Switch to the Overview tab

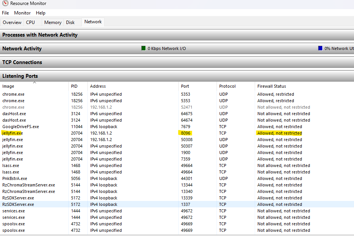[x=12, y=22]
